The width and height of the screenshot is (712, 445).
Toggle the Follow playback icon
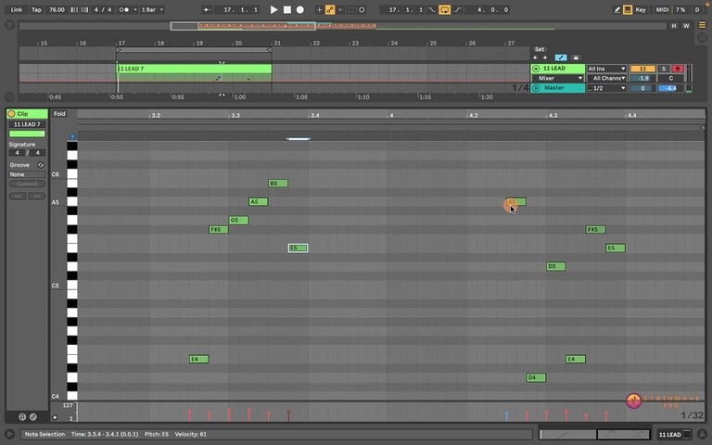click(x=207, y=9)
